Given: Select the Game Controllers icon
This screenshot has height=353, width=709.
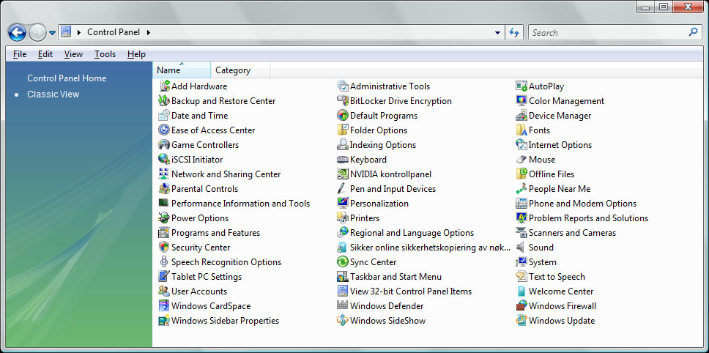Looking at the screenshot, I should (163, 144).
